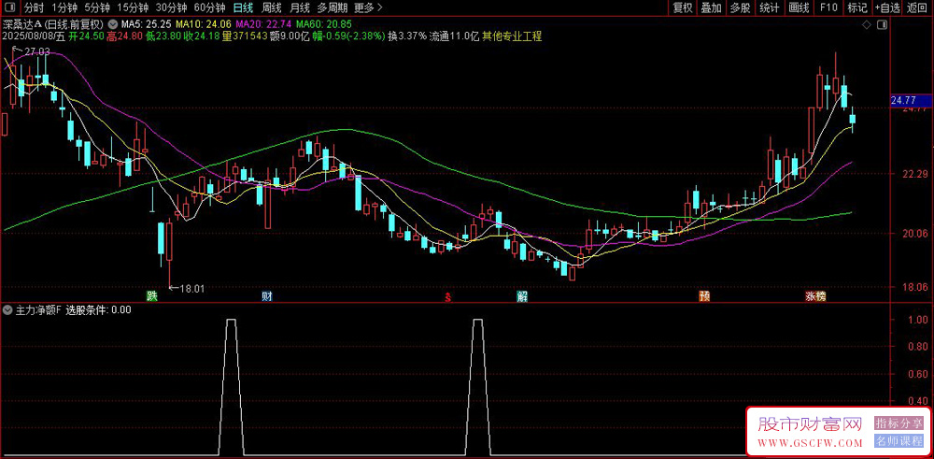Open the 跌 event marker

tap(152, 295)
